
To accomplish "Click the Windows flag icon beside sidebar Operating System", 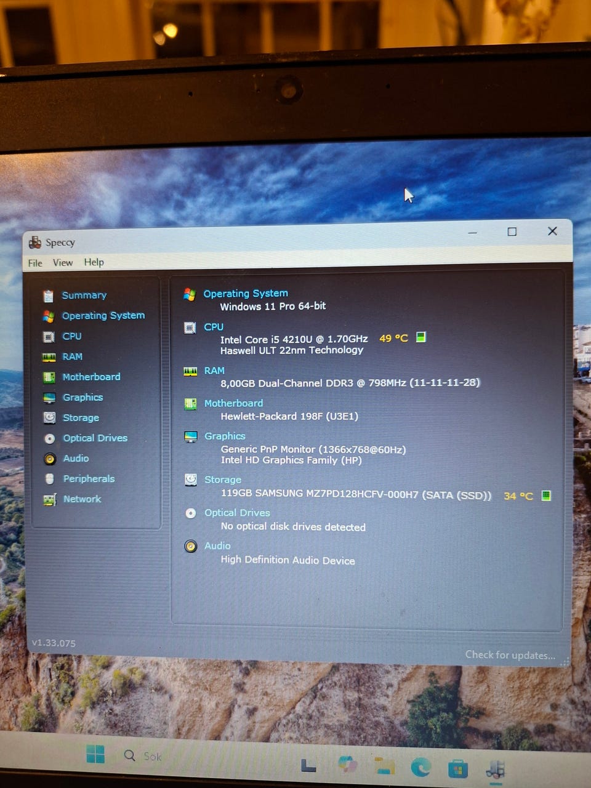I will click(x=48, y=316).
